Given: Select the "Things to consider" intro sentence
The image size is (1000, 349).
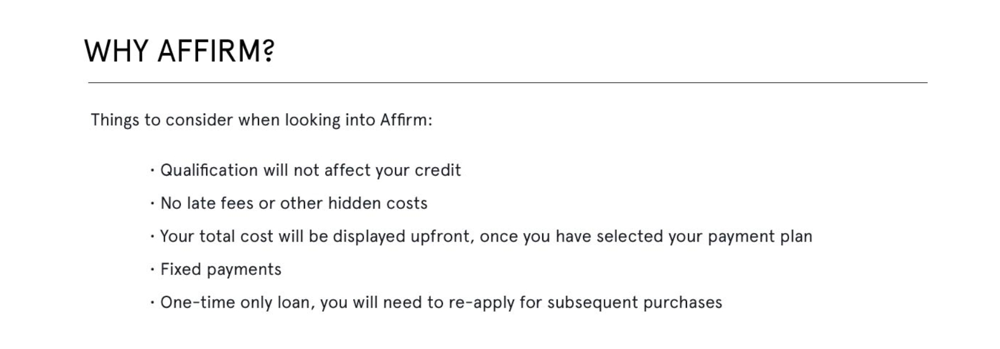Looking at the screenshot, I should (261, 120).
